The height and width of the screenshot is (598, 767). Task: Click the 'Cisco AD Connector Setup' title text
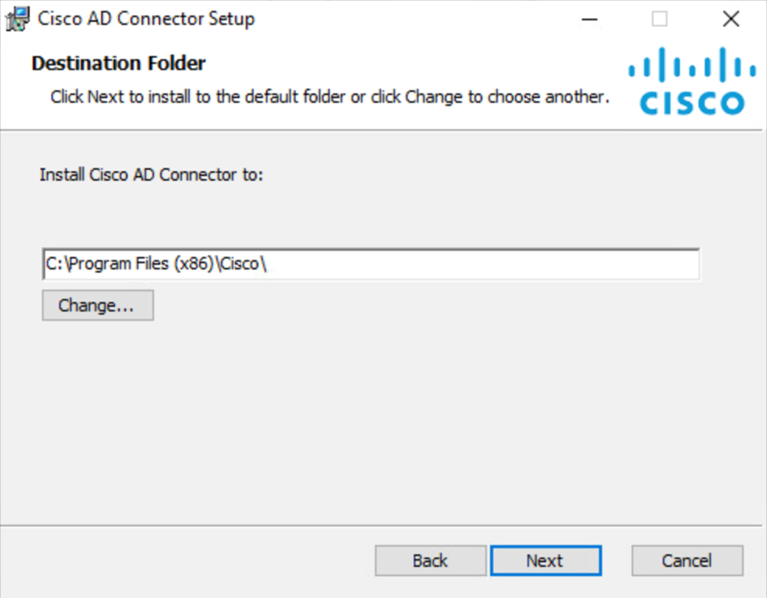(x=146, y=19)
